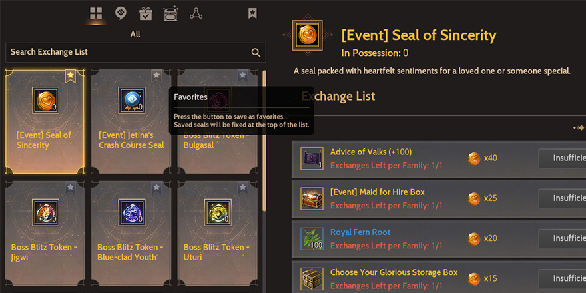This screenshot has height=293, width=586.
Task: Open the triangle nodes category icon
Action: 196,13
